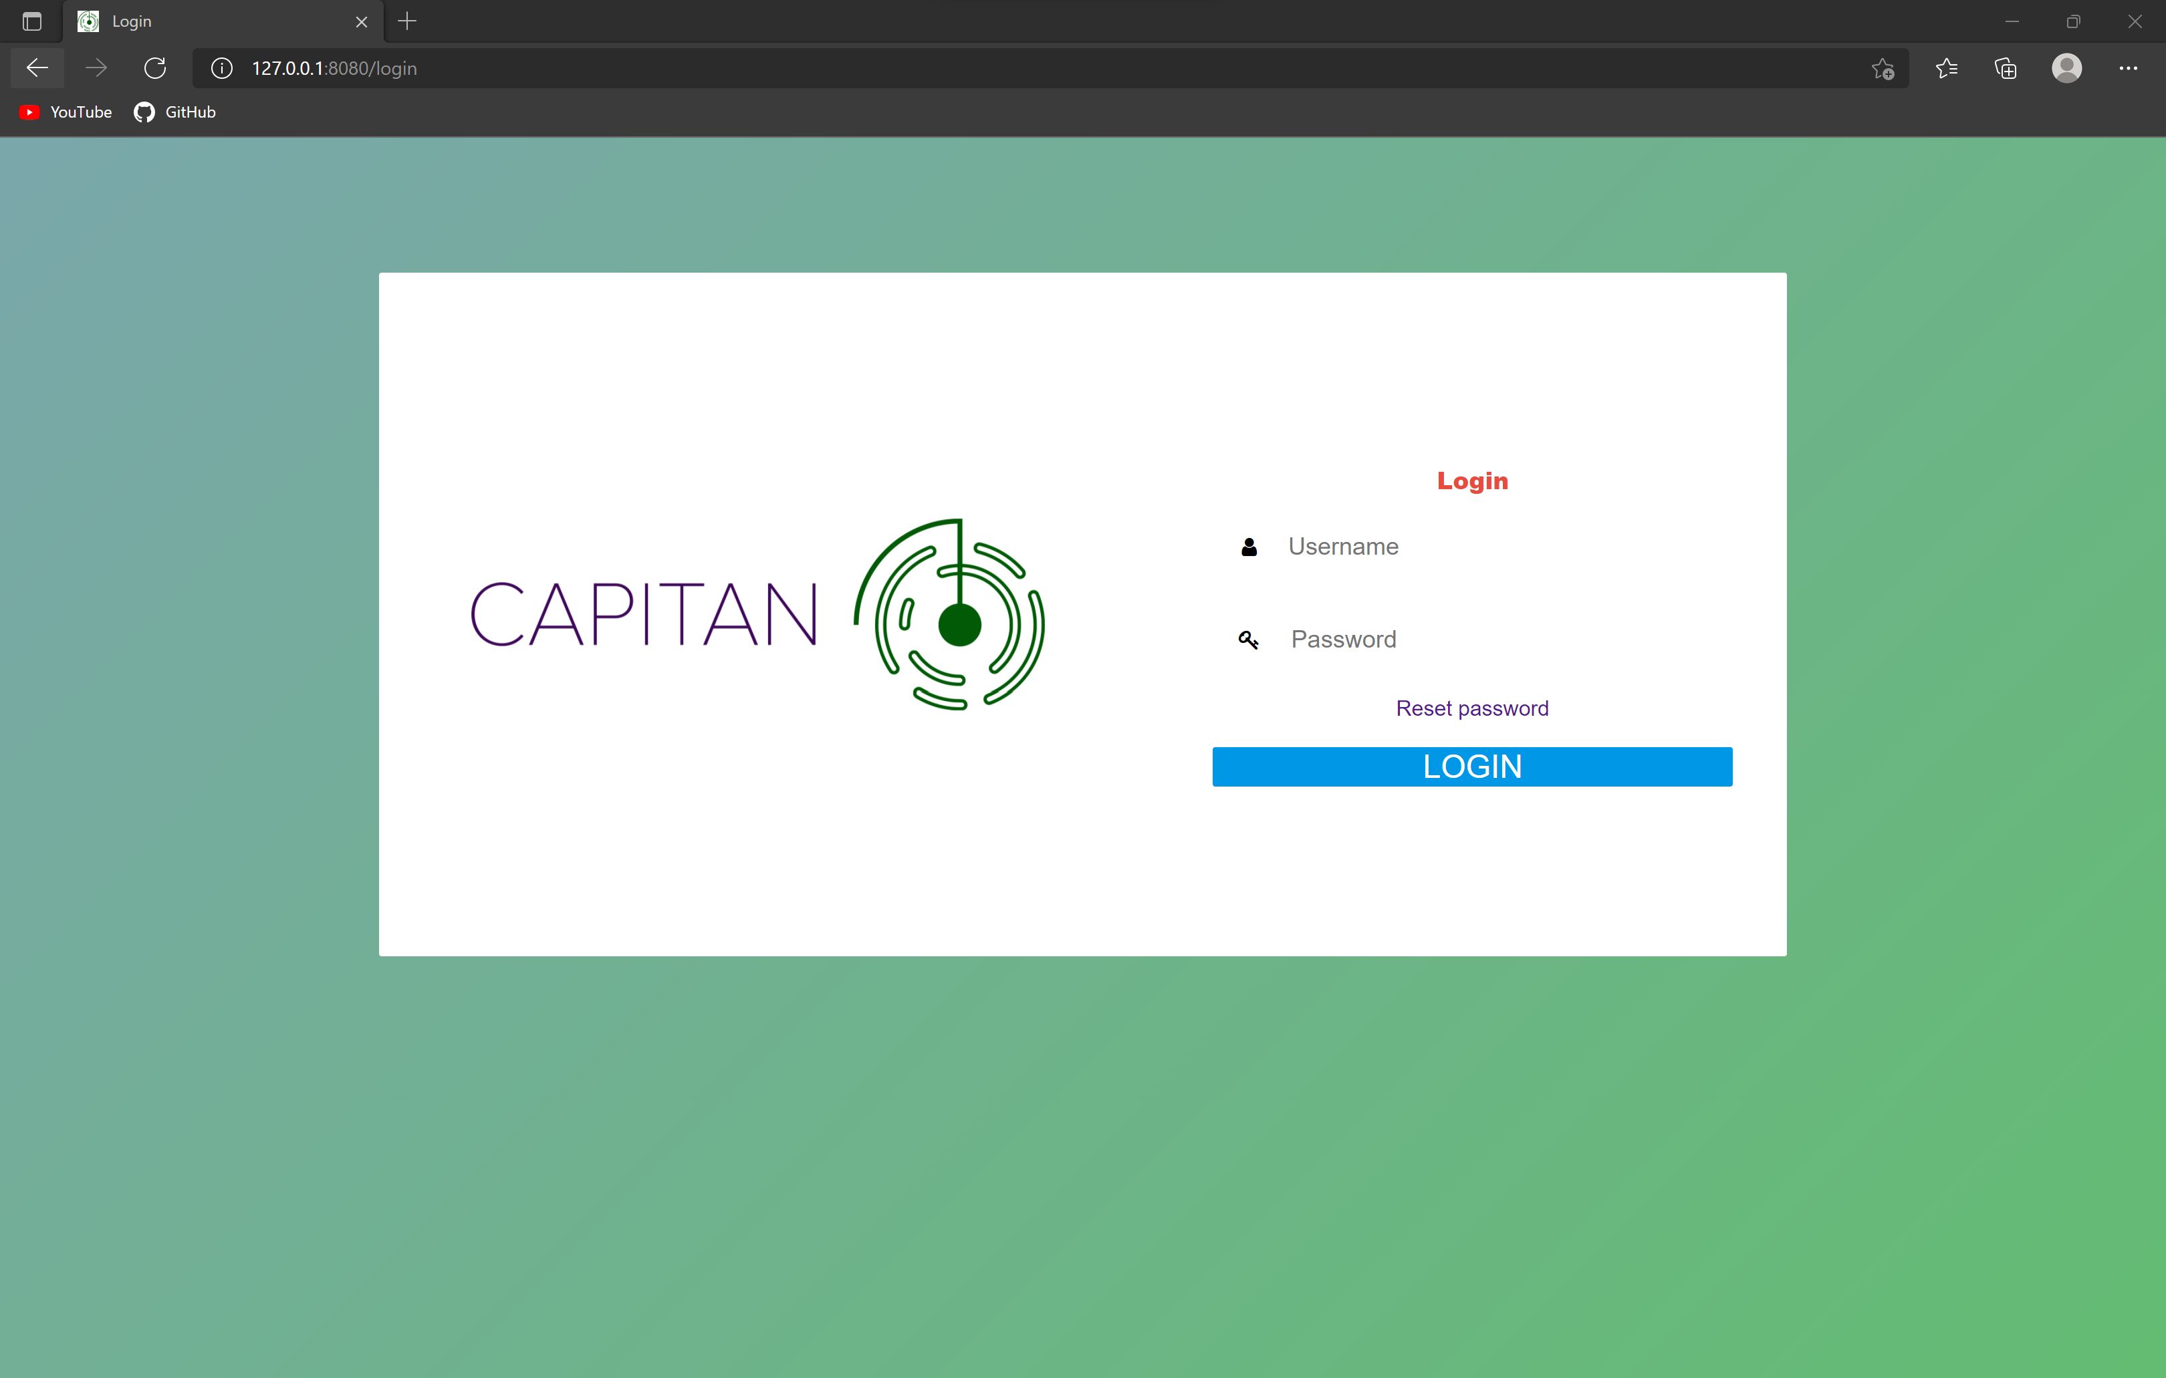Focus the Username input field
The width and height of the screenshot is (2166, 1378).
(x=1493, y=547)
